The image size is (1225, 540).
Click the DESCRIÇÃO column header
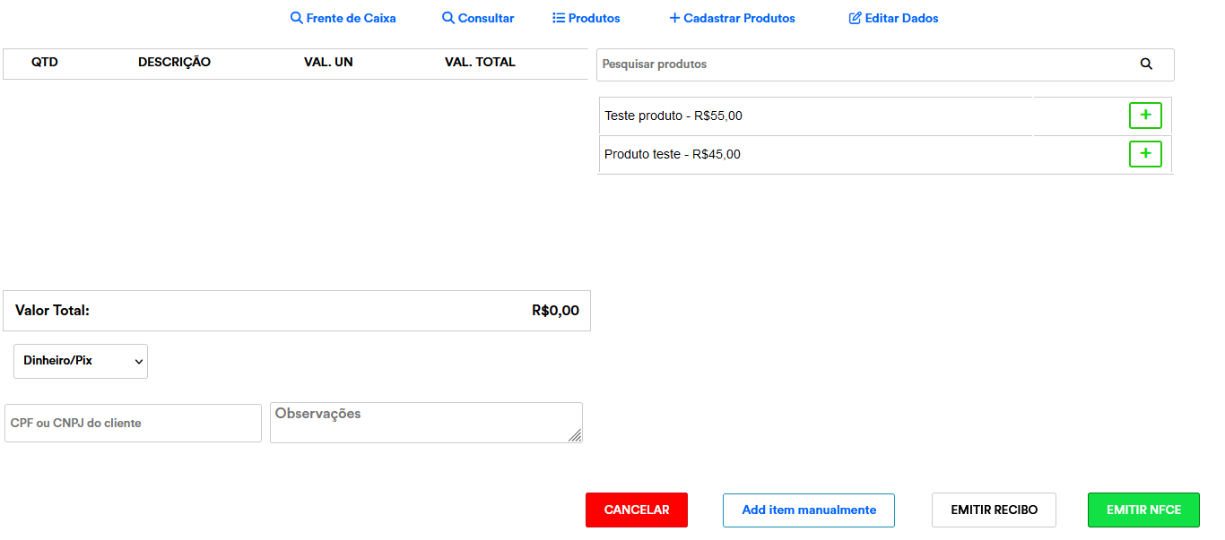(x=174, y=63)
